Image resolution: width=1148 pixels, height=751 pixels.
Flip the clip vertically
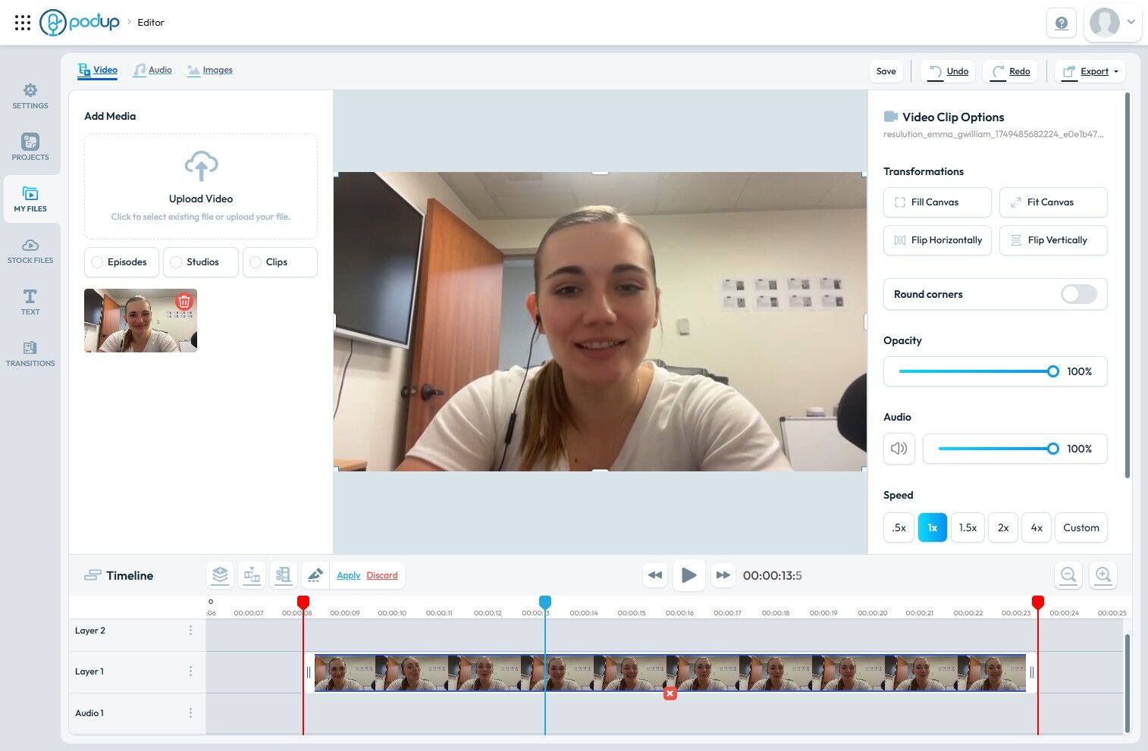[x=1053, y=240]
